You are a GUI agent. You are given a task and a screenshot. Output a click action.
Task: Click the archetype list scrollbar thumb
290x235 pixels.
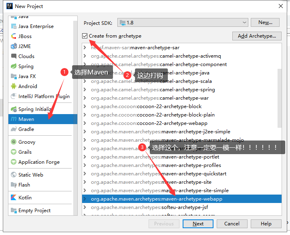(x=280, y=98)
